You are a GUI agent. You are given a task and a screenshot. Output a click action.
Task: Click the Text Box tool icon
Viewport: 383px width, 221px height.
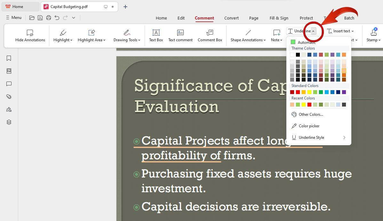[x=156, y=33]
